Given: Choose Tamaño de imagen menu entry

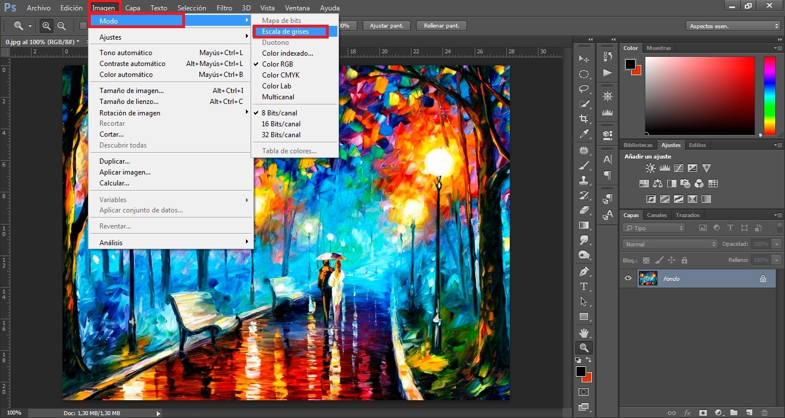Looking at the screenshot, I should (171, 90).
